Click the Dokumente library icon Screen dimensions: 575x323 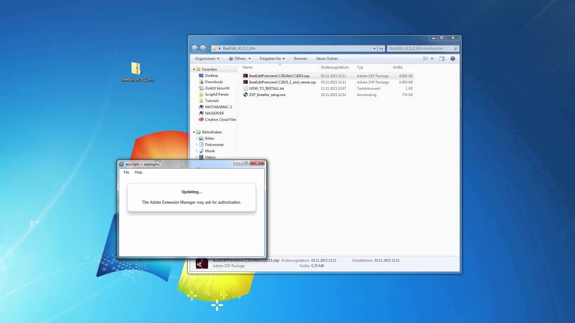201,145
